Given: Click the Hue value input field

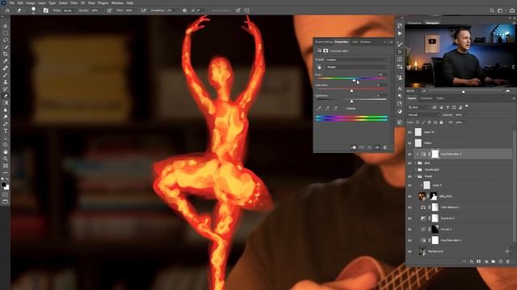Looking at the screenshot, I should point(381,75).
